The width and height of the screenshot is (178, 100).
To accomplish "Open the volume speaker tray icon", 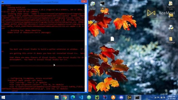I will coord(164,97).
